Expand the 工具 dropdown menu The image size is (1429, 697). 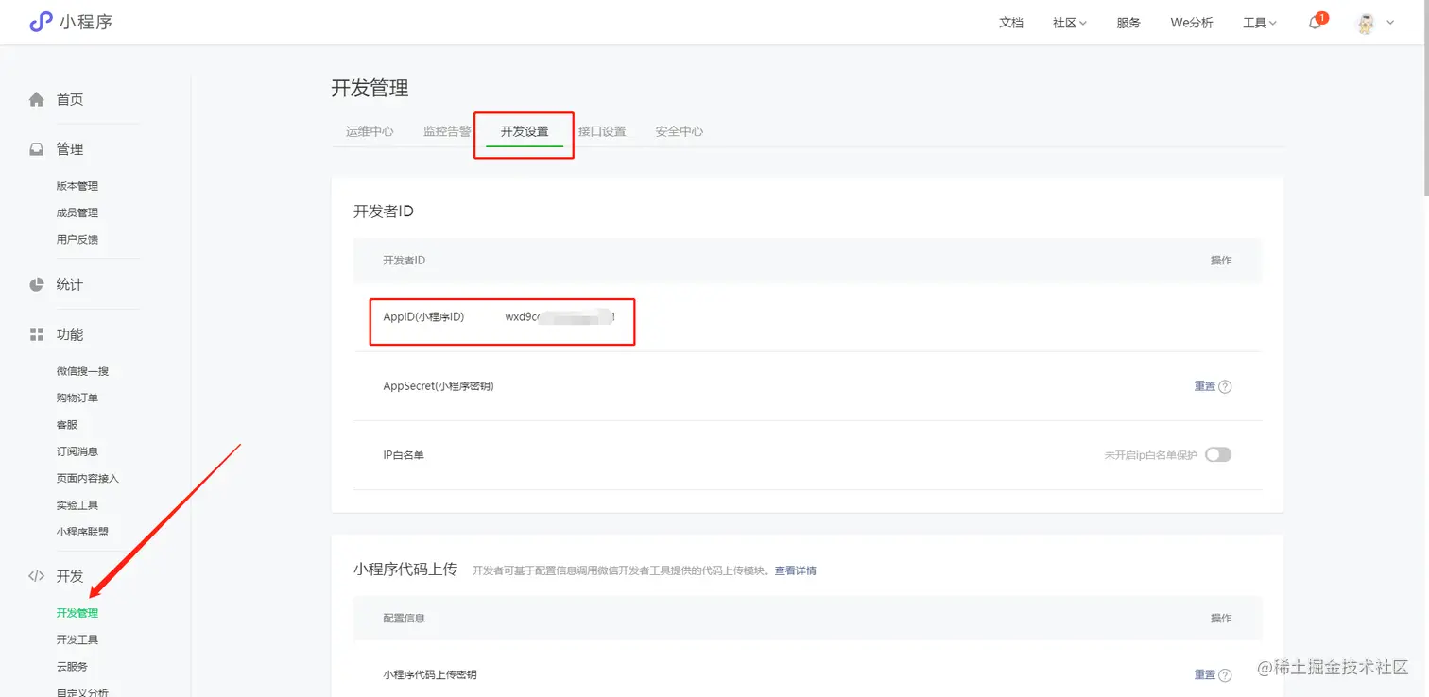tap(1260, 23)
